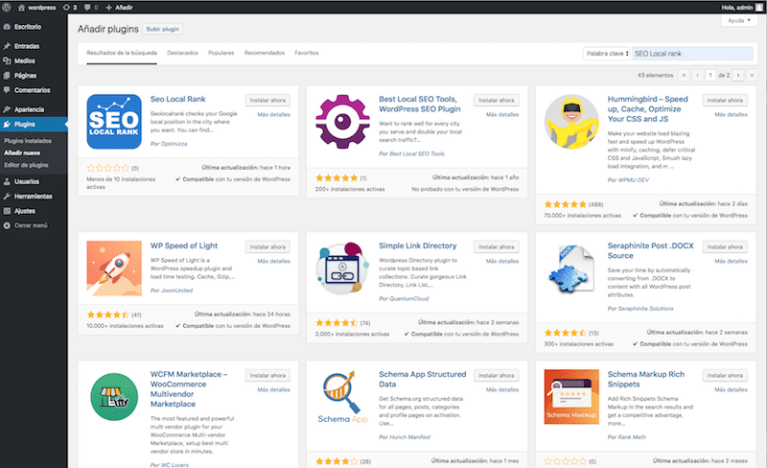Install Schema App Structured Data plugin
The width and height of the screenshot is (767, 468).
click(497, 376)
